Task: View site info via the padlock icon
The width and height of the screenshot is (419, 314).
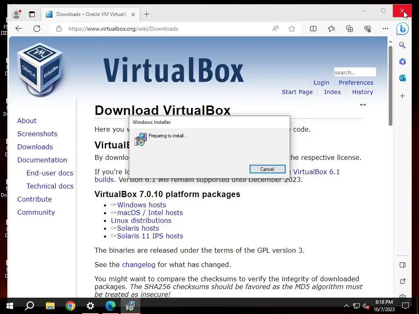Action: (x=59, y=29)
